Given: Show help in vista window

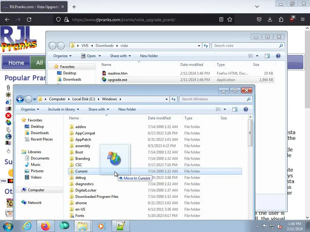Looking at the screenshot, I should coord(278,56).
